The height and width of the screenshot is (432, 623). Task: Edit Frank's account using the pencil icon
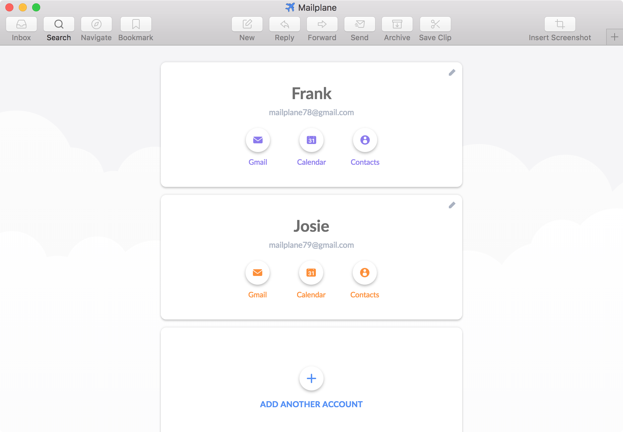point(452,72)
